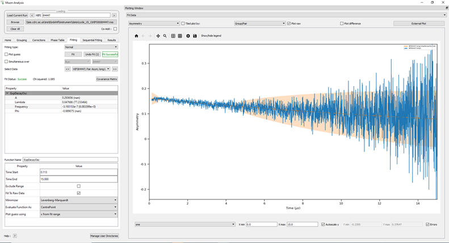Toggle the Plot raw checkbox
Viewport: 449px width, 243px height.
pos(289,24)
